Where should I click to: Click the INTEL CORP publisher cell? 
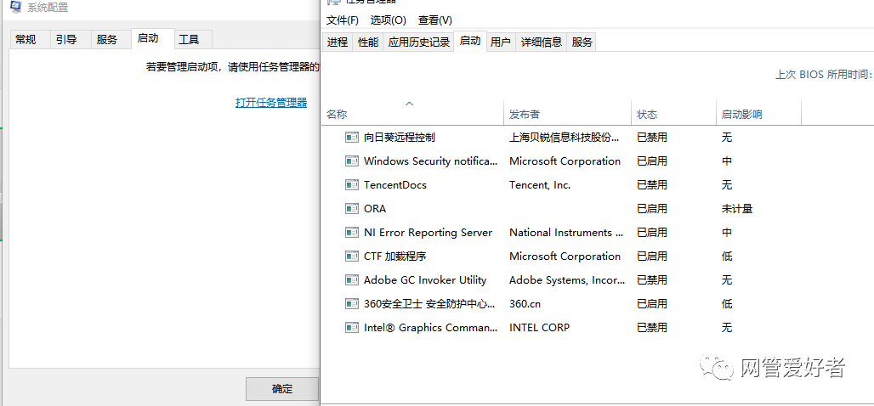click(x=540, y=328)
